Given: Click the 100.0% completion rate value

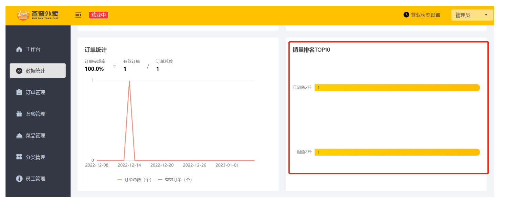Looking at the screenshot, I should [94, 69].
